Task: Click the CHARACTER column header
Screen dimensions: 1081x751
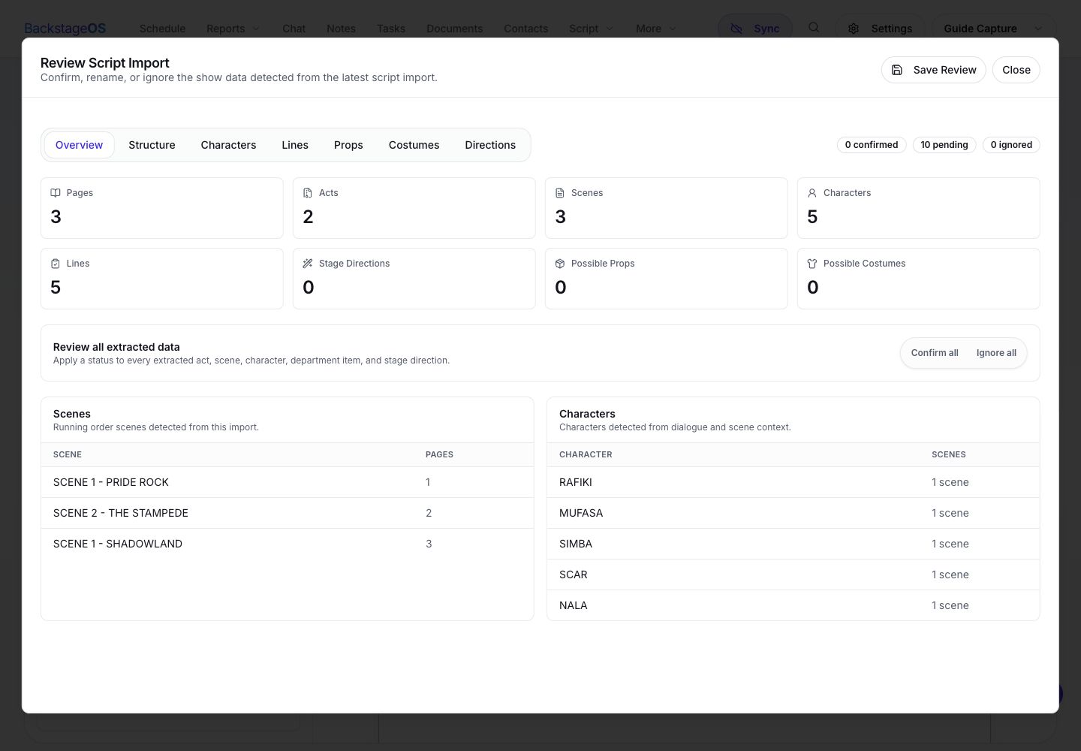Action: [586, 454]
